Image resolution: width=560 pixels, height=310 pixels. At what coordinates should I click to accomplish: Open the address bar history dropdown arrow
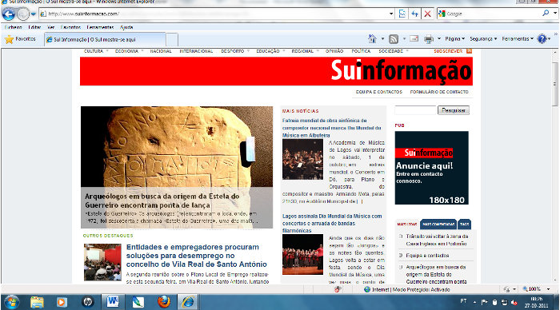coord(391,14)
